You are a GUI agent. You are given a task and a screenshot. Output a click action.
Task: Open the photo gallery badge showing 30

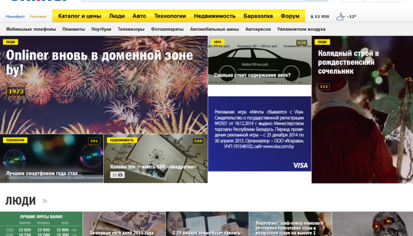[x=117, y=175]
